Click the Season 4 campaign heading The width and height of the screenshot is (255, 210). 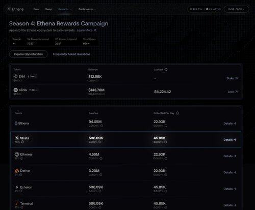coord(59,23)
